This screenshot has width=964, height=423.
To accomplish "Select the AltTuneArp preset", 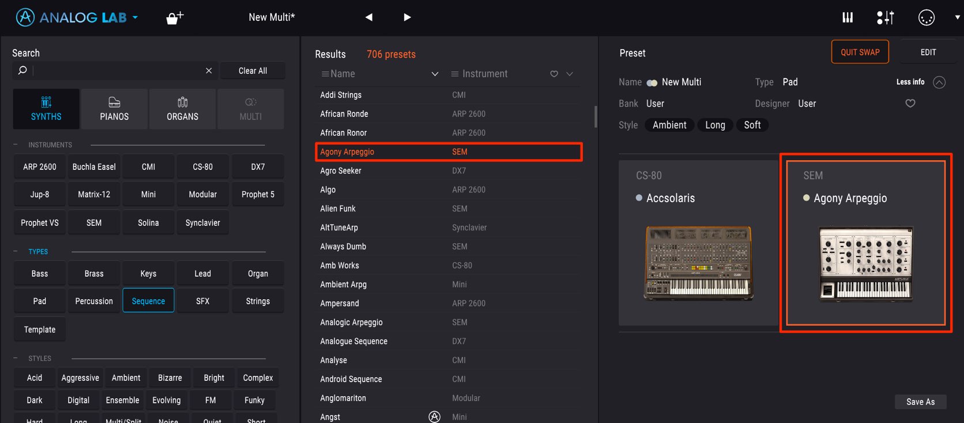I will tap(448, 228).
